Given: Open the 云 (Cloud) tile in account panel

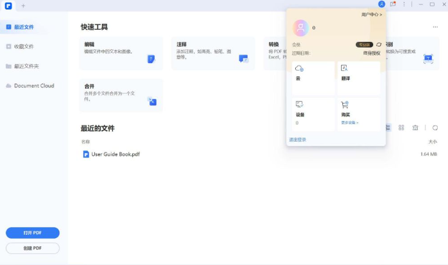Looking at the screenshot, I should point(313,77).
